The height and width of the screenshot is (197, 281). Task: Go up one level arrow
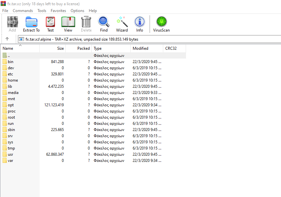(x=7, y=39)
